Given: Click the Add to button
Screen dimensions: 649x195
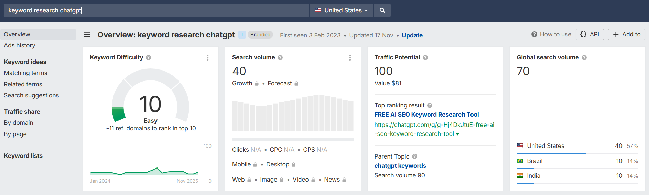Looking at the screenshot, I should click(x=626, y=34).
